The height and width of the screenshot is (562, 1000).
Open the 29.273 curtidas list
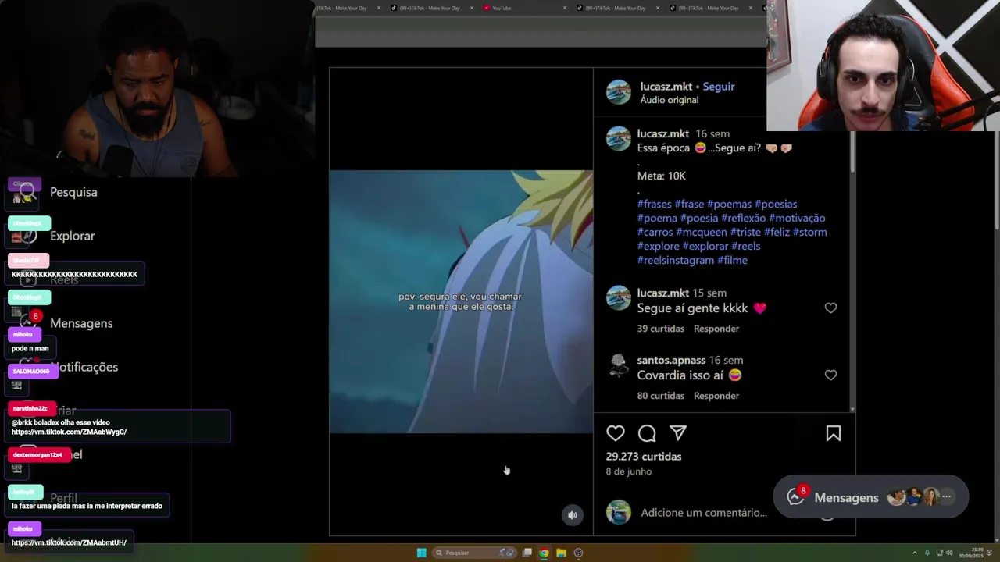coord(644,457)
